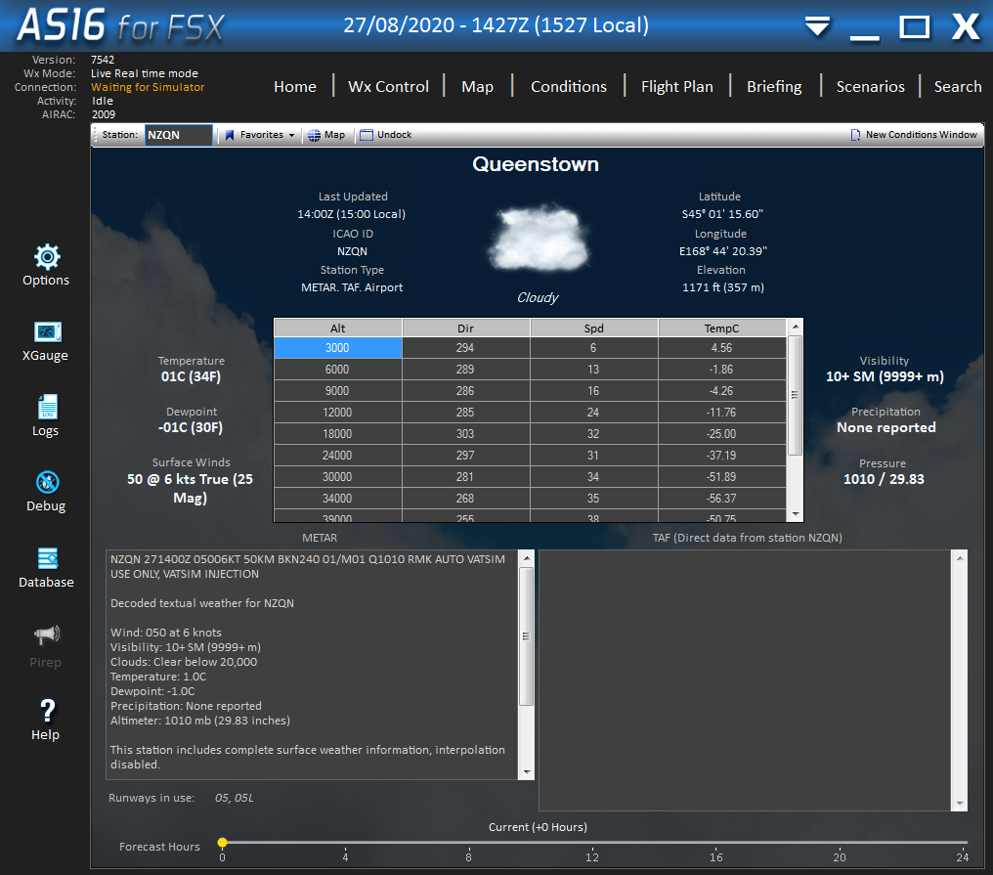Click the Pirep megaphone icon

click(x=46, y=634)
